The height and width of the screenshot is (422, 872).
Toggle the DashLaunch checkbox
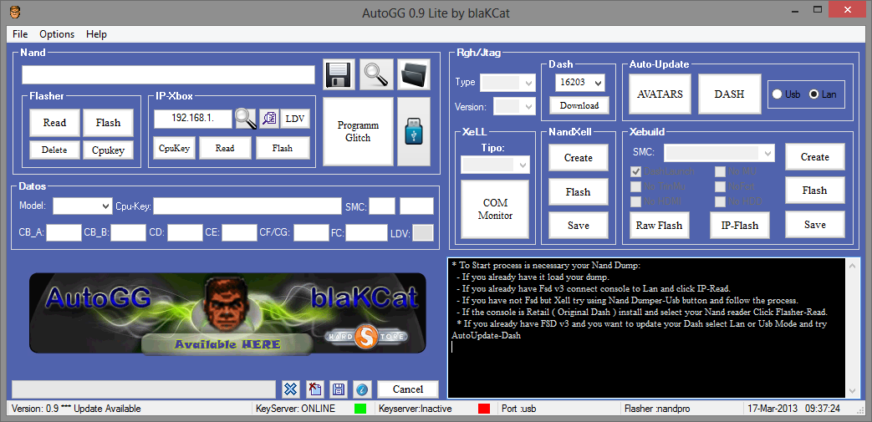[637, 171]
